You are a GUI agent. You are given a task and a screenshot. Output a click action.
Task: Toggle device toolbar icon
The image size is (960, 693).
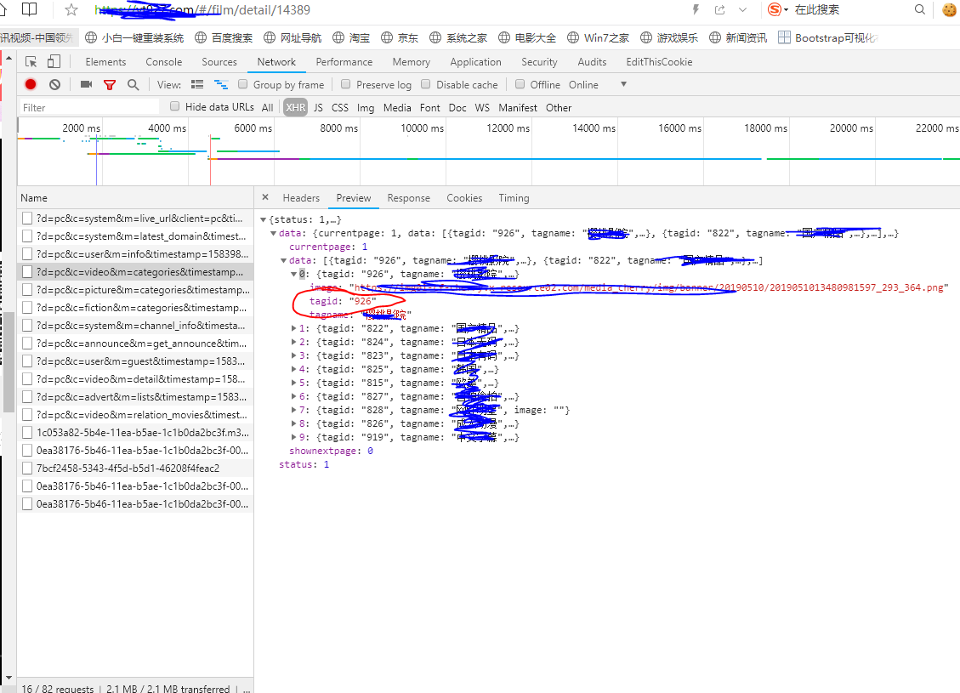[54, 61]
